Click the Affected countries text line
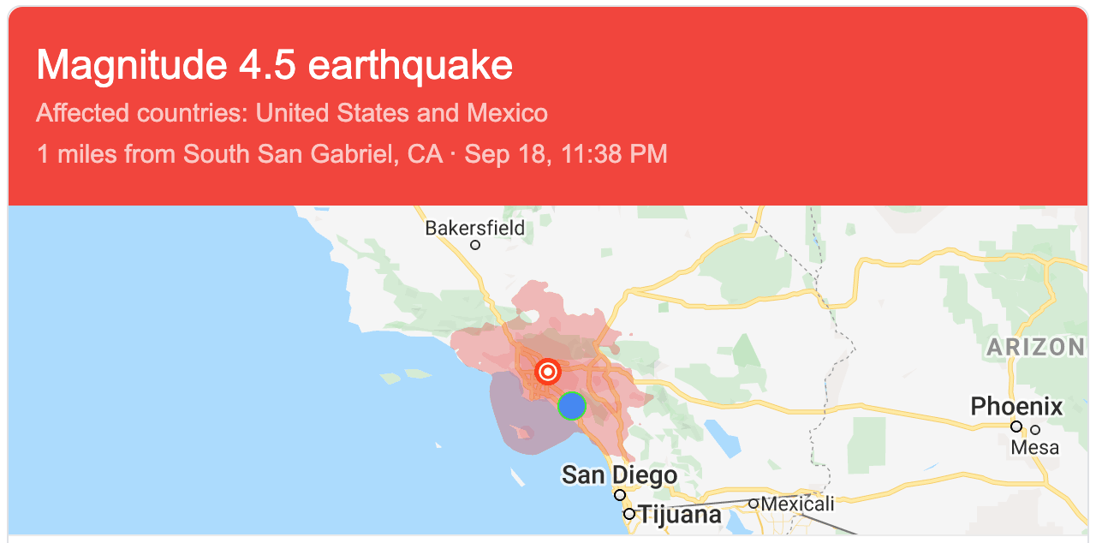 click(292, 113)
